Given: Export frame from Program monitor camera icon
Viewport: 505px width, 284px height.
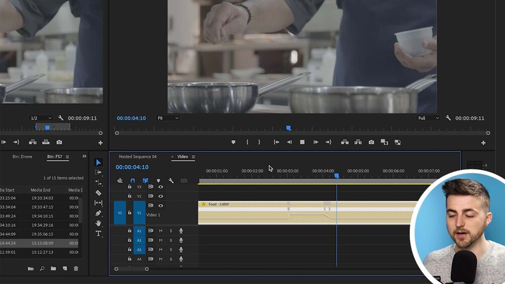Looking at the screenshot, I should click(371, 142).
